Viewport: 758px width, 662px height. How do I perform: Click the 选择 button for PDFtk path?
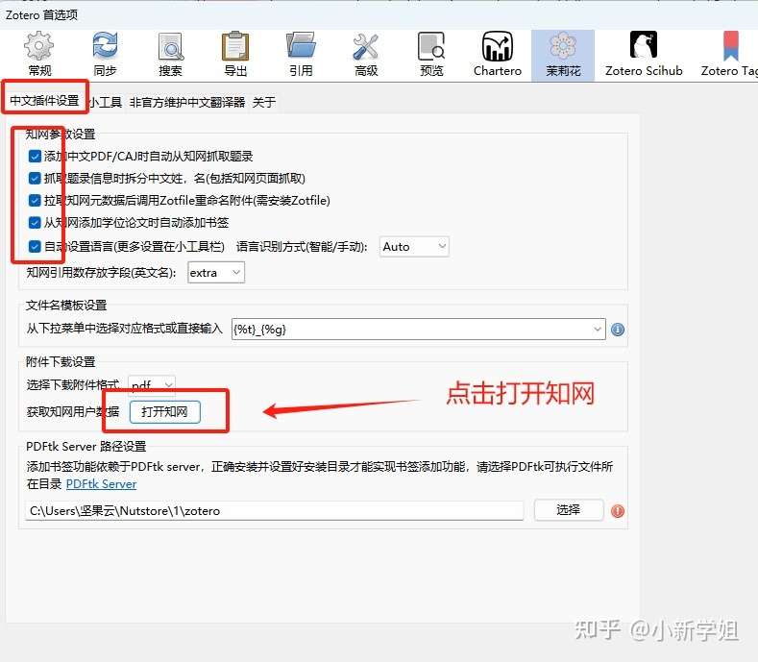tap(569, 509)
